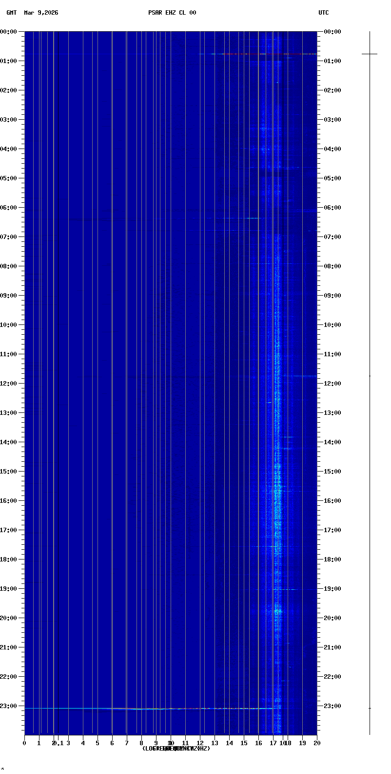Select the UTC label in the top-right corner
Image resolution: width=391 pixels, height=774 pixels.
click(324, 13)
